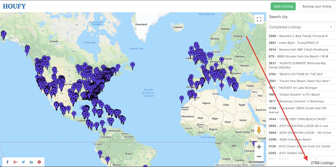Select listing 1444 YOUR VERY OWN BEACH OASIS

point(301,119)
